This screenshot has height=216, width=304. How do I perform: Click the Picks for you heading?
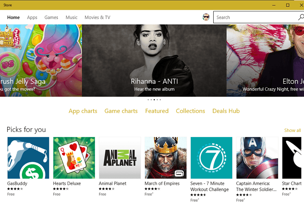click(26, 130)
